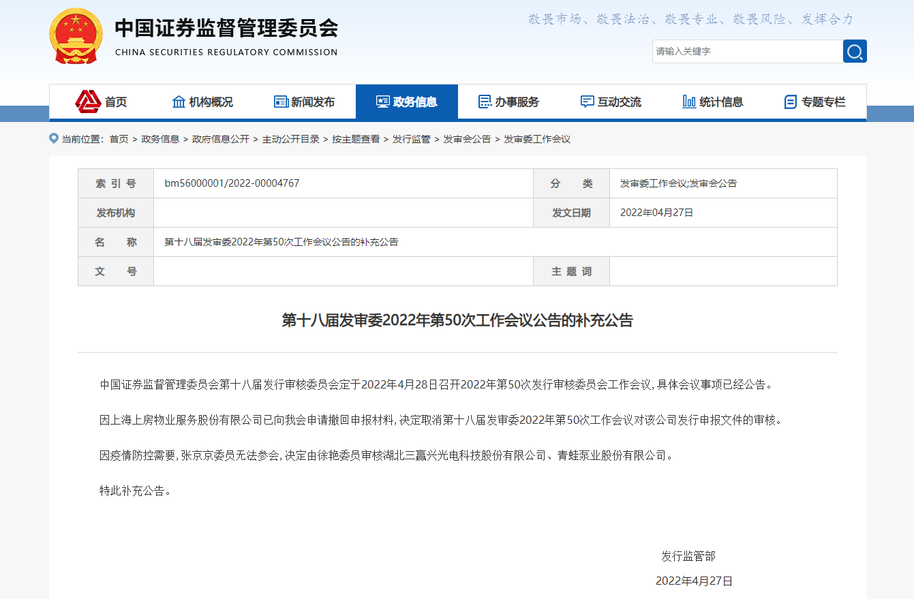Viewport: 914px width, 599px height.
Task: Click index number bm56000001/2022-00004767
Action: tap(232, 183)
